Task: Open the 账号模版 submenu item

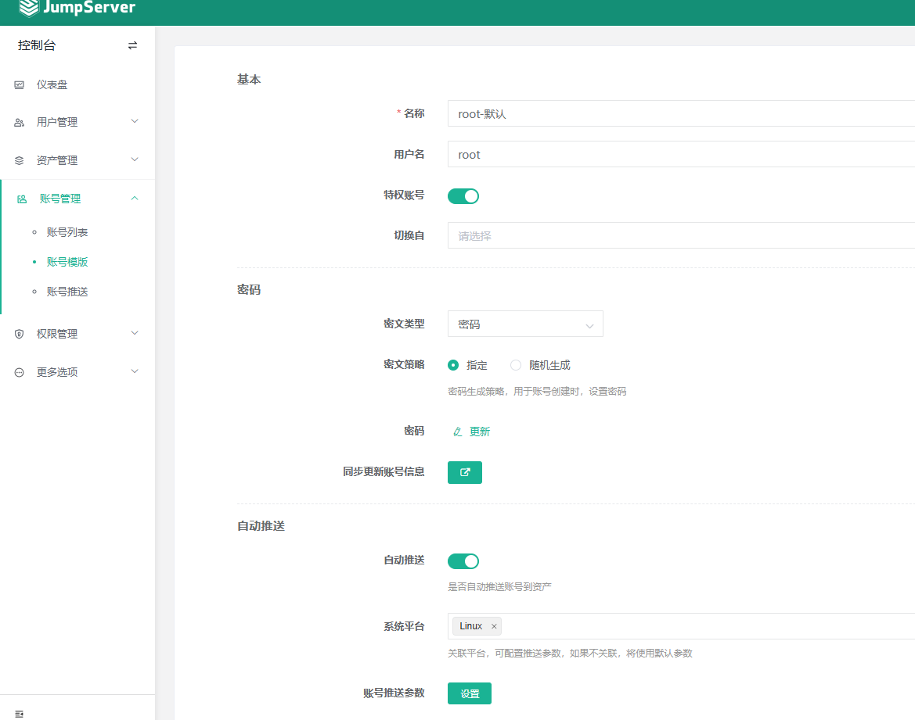Action: (67, 263)
